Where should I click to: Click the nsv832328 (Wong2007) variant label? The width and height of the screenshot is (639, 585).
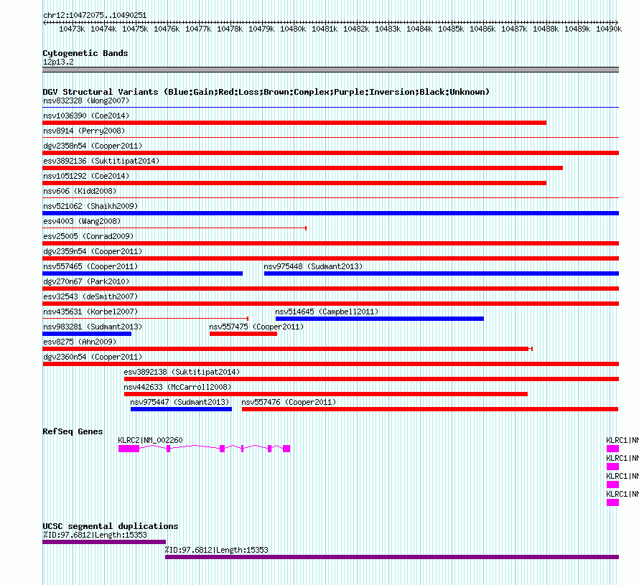(86, 100)
